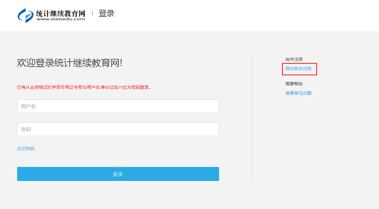Click the orange separator beside the 登录 title

[x=92, y=13]
